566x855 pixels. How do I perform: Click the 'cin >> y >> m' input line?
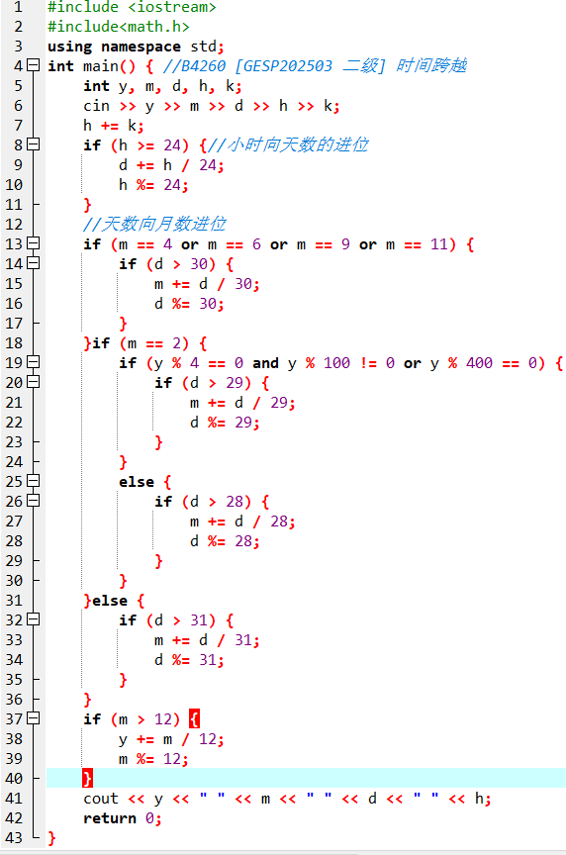(x=212, y=106)
